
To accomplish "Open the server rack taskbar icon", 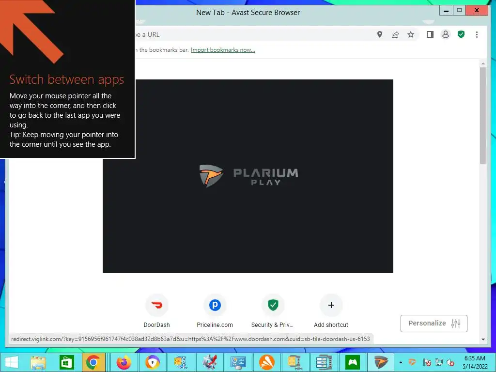I will tap(323, 362).
